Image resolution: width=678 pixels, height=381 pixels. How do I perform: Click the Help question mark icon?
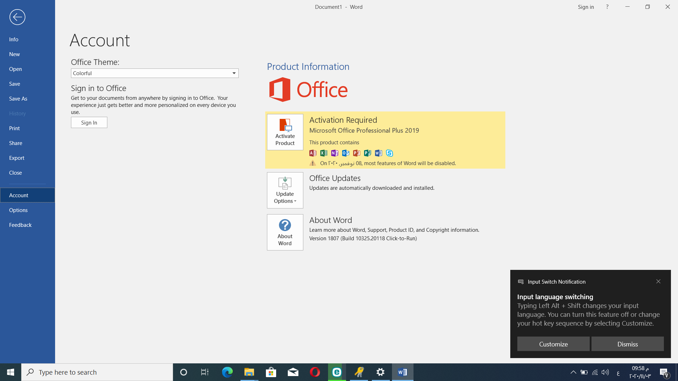coord(607,7)
